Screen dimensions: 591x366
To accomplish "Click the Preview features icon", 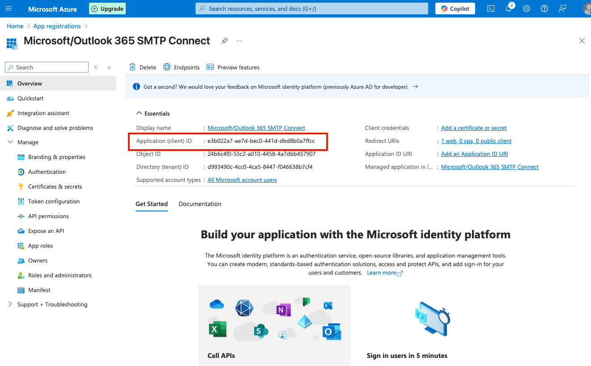I will [x=210, y=67].
